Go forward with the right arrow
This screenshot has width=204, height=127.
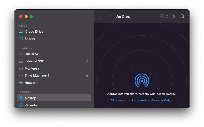(110, 16)
